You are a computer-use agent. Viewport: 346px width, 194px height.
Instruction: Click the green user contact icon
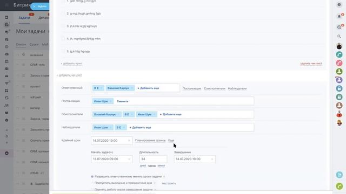(339, 72)
